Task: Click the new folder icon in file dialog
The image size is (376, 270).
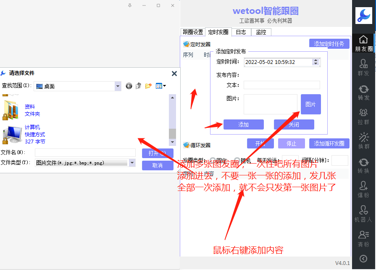Action: 148,86
